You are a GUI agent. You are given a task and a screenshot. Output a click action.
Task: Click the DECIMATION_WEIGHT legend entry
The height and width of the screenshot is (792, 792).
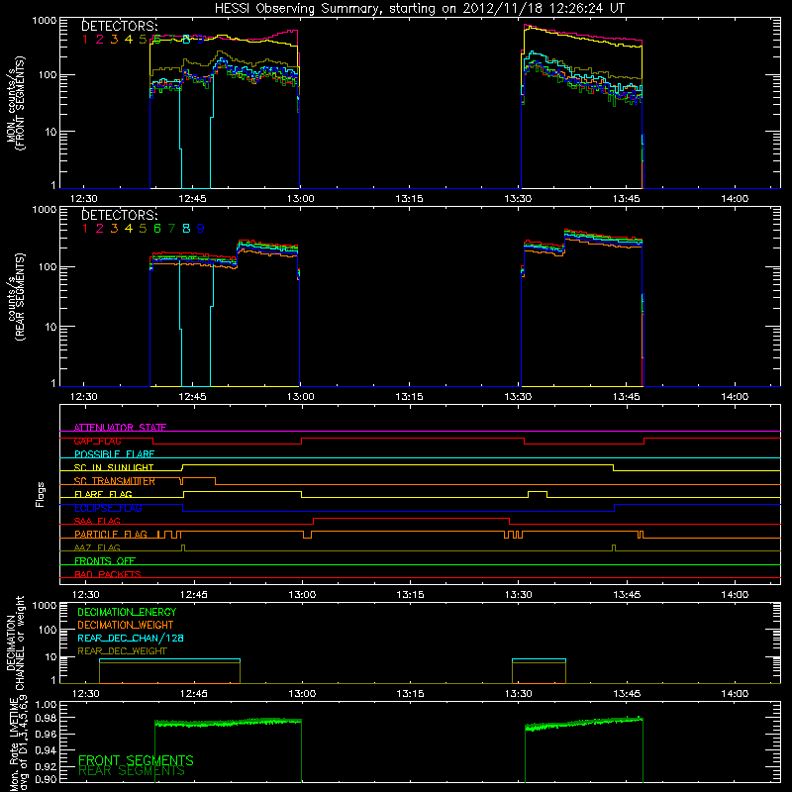coord(126,625)
